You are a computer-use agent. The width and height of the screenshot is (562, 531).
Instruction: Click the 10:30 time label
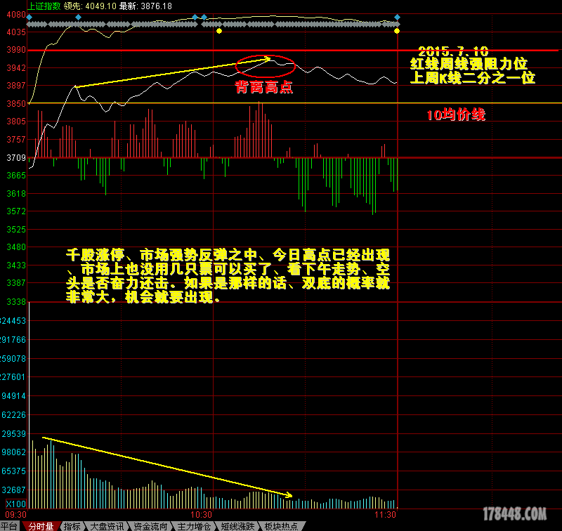(201, 515)
